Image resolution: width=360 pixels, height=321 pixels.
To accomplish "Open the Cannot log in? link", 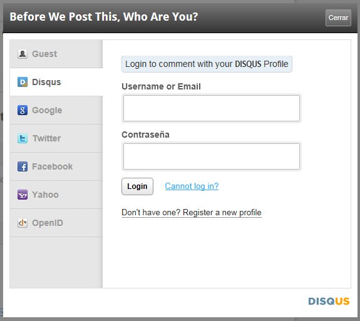I will [192, 186].
